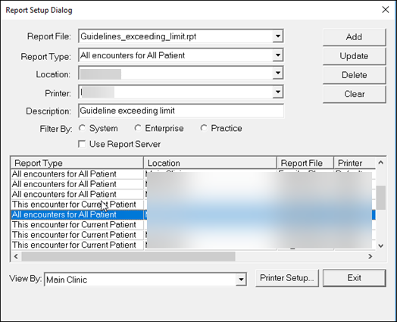Viewport: 397px width, 322px height.
Task: Open the Location dropdown list
Action: click(x=278, y=73)
